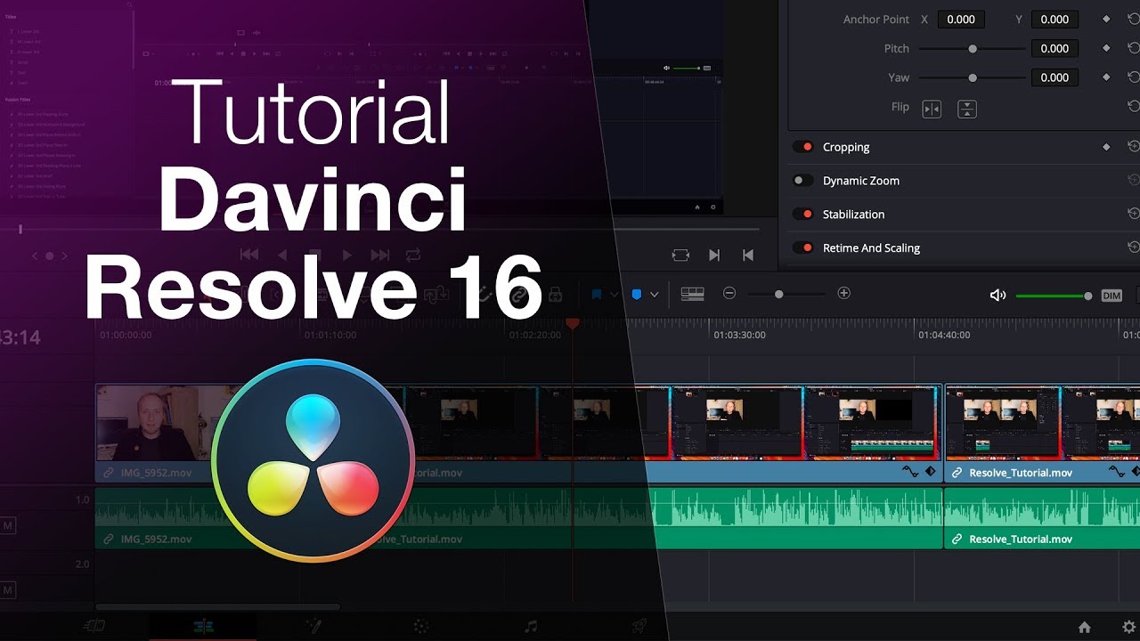The image size is (1140, 641).
Task: Add keyframe for Anchor Point
Action: point(1106,19)
